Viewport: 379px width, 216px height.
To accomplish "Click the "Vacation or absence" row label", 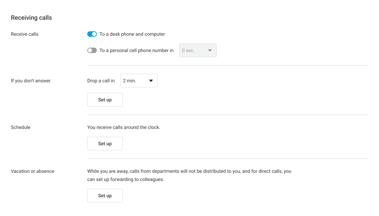I will 32,171.
